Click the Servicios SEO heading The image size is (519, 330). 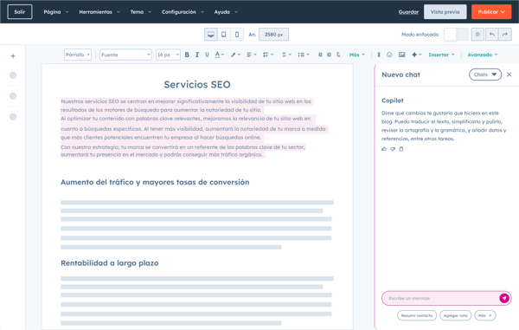[x=197, y=85]
